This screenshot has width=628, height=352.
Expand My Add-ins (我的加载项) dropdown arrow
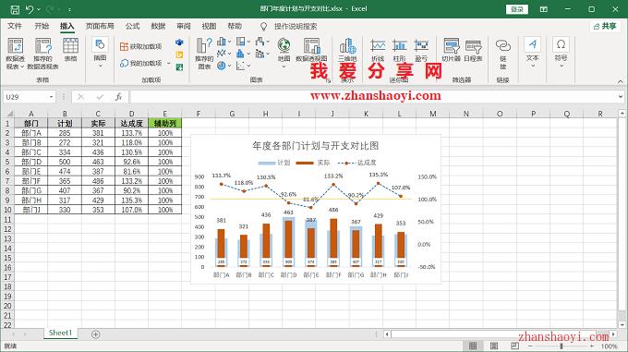click(169, 63)
